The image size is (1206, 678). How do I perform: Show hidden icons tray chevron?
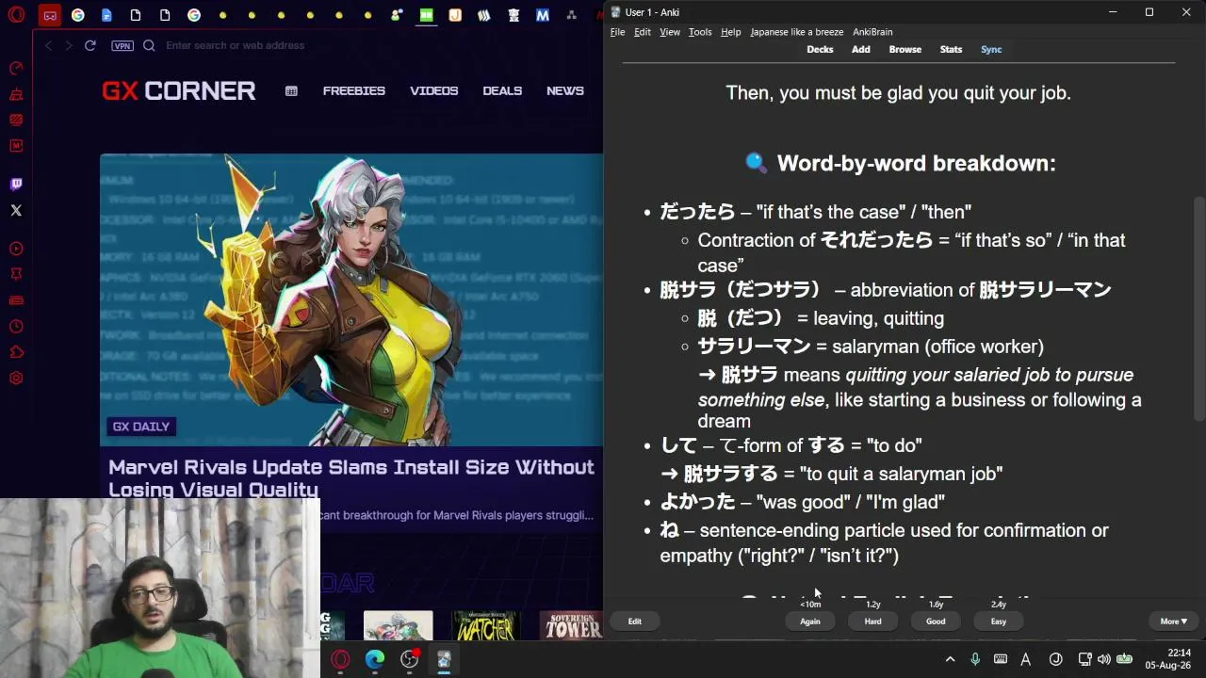point(950,659)
